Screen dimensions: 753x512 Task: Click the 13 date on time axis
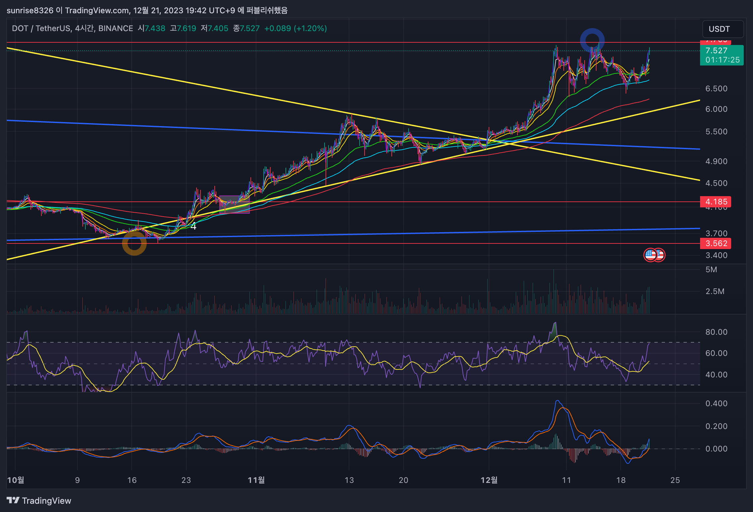tap(349, 480)
